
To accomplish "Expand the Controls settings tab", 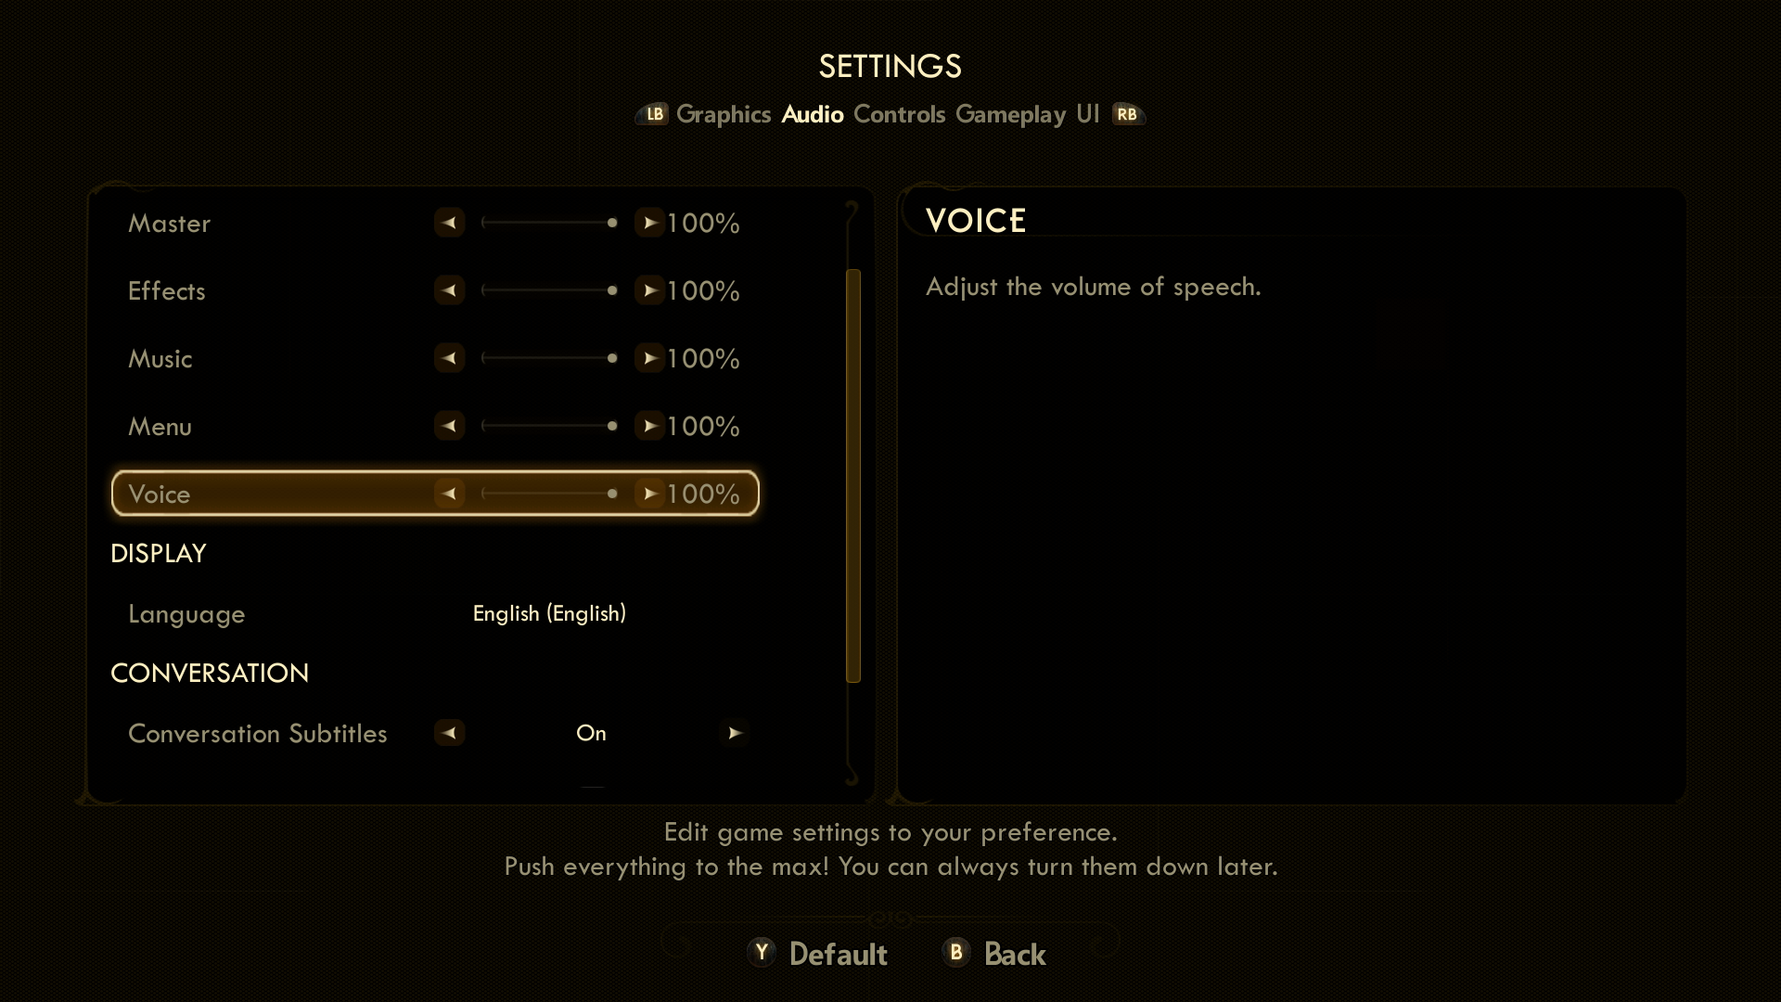I will click(898, 114).
